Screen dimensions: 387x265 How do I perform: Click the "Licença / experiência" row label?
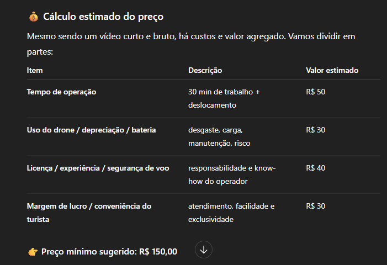click(x=98, y=168)
